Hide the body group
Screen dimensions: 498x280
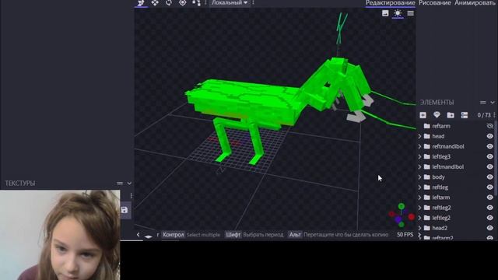click(490, 177)
